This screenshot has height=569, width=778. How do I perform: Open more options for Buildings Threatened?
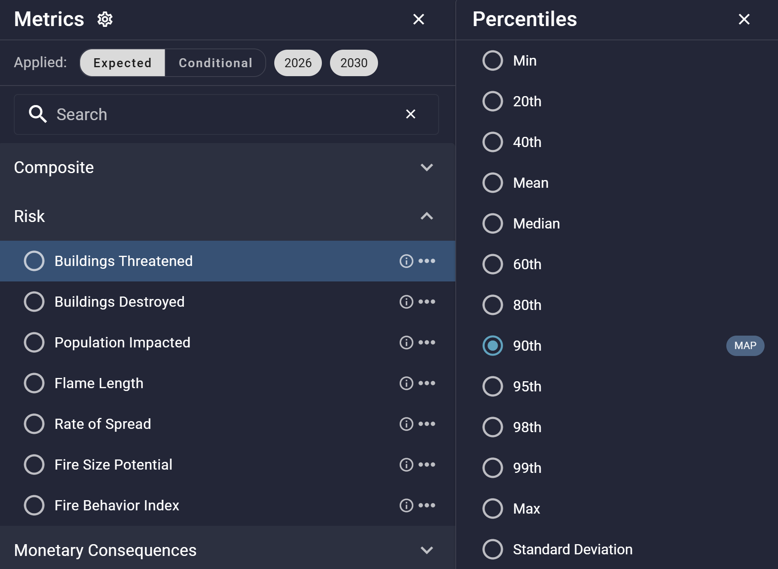(x=427, y=261)
